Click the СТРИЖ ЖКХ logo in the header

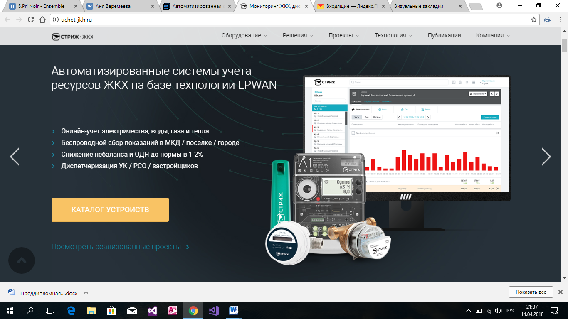[72, 37]
